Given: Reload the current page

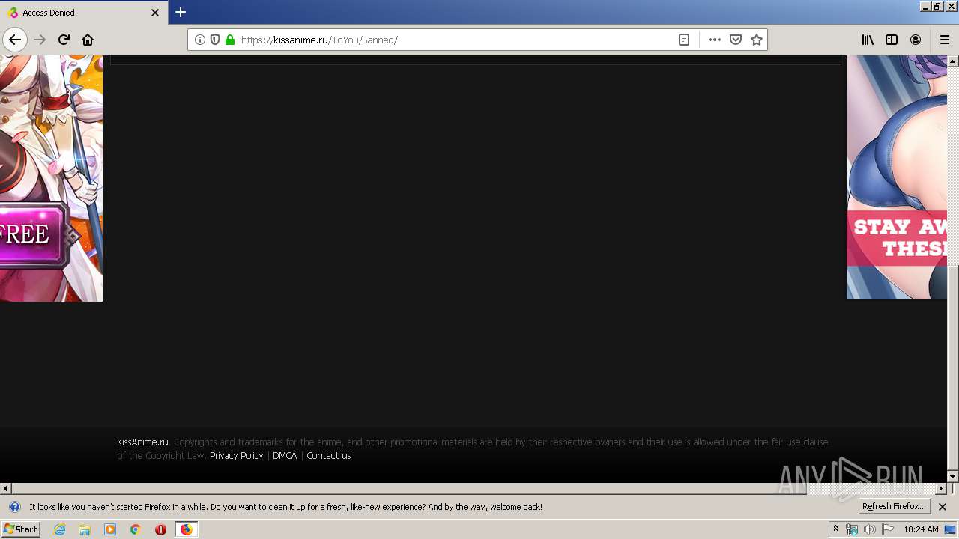Looking at the screenshot, I should pyautogui.click(x=64, y=40).
